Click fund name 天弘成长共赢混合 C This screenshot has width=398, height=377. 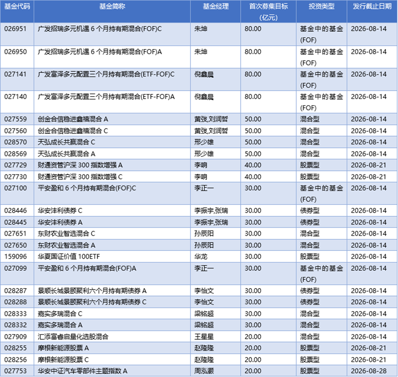coord(67,142)
